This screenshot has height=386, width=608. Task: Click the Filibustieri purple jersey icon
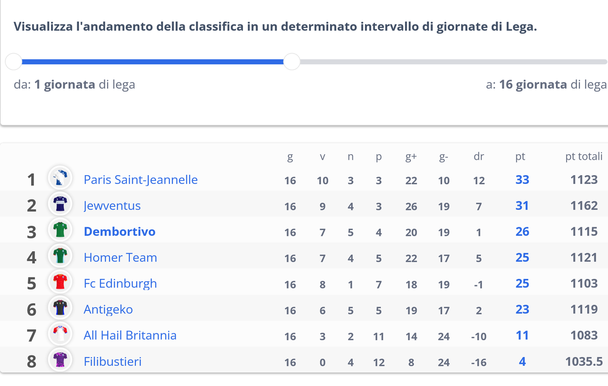[x=60, y=361]
